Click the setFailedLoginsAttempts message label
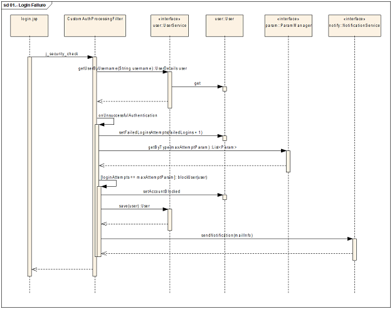392x309 pixels. pos(161,132)
